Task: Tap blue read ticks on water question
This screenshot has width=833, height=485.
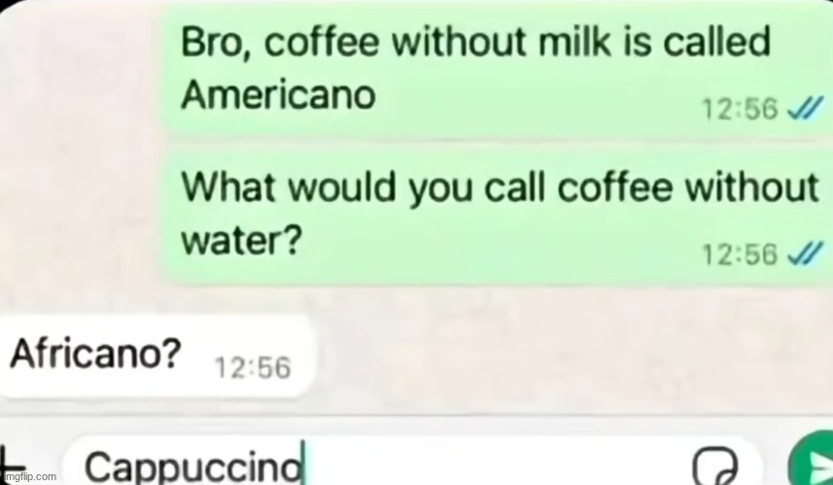Action: pyautogui.click(x=806, y=254)
